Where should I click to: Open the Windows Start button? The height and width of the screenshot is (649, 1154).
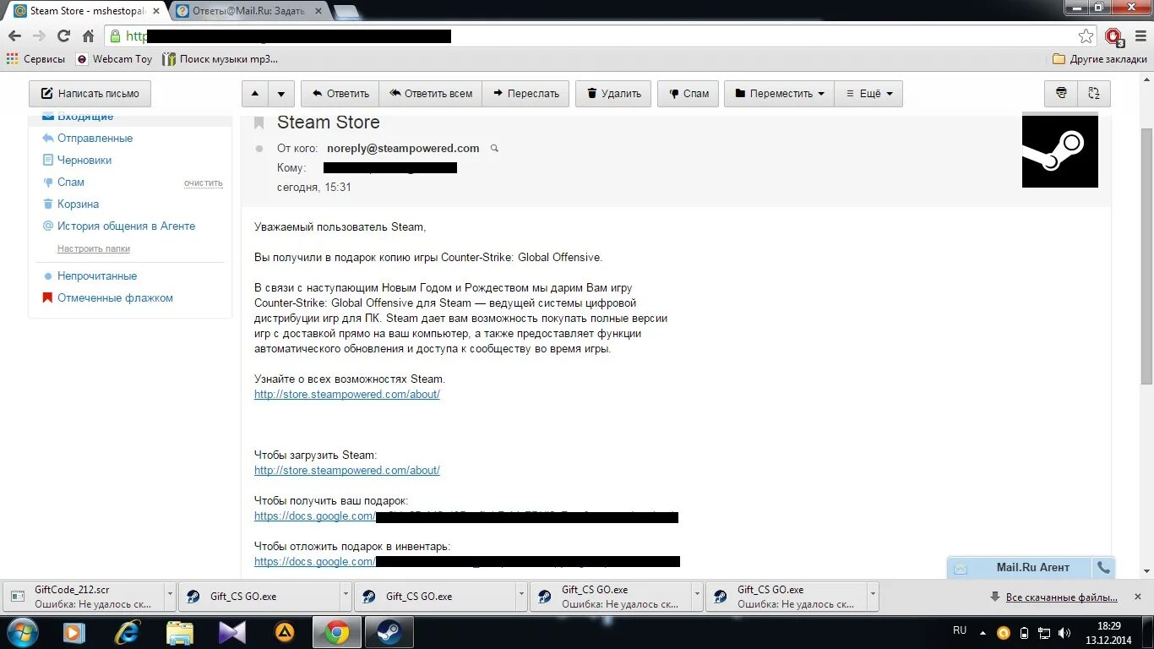(22, 632)
